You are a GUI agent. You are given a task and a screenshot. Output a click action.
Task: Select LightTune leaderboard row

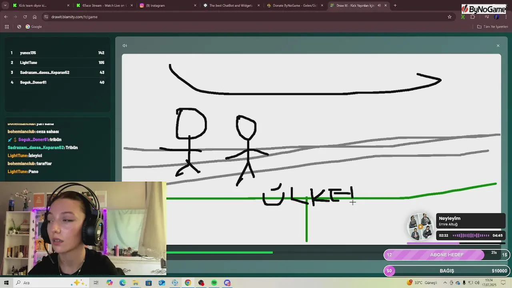tap(57, 63)
